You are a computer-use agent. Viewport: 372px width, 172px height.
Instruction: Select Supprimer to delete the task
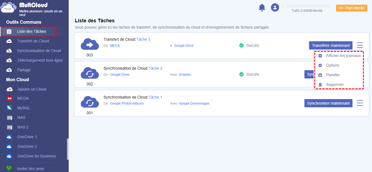pyautogui.click(x=335, y=84)
